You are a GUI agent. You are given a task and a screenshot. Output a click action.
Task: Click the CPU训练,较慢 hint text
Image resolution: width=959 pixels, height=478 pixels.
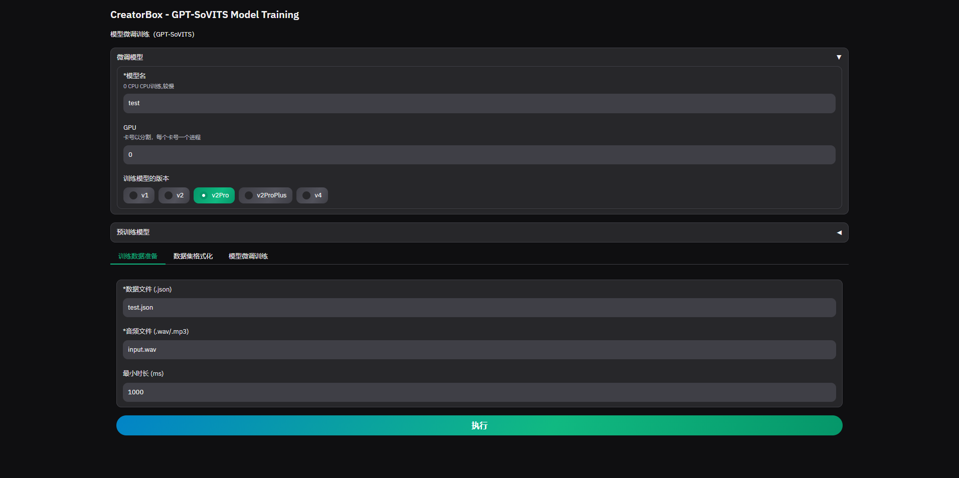click(149, 86)
